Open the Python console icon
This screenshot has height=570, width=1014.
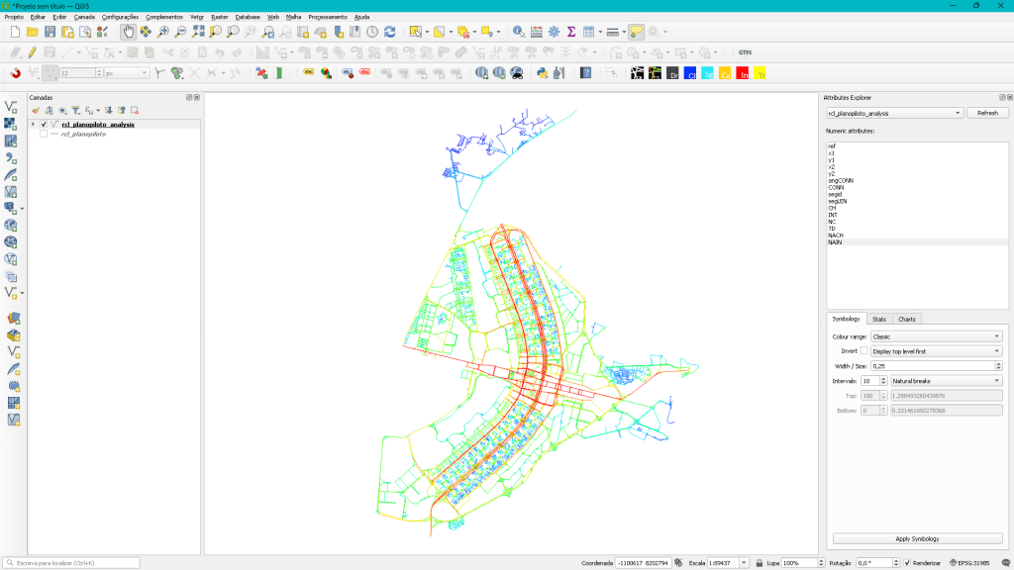[543, 72]
